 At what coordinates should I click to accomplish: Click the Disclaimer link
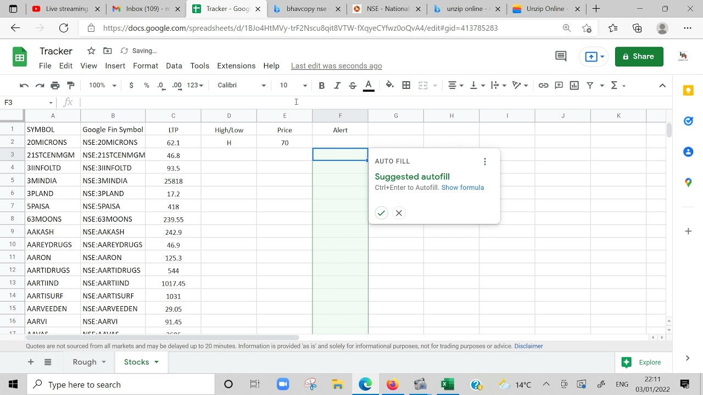[528, 346]
